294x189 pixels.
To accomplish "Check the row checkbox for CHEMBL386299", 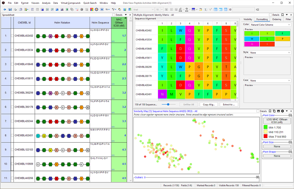I will pyautogui.click(x=12, y=93).
